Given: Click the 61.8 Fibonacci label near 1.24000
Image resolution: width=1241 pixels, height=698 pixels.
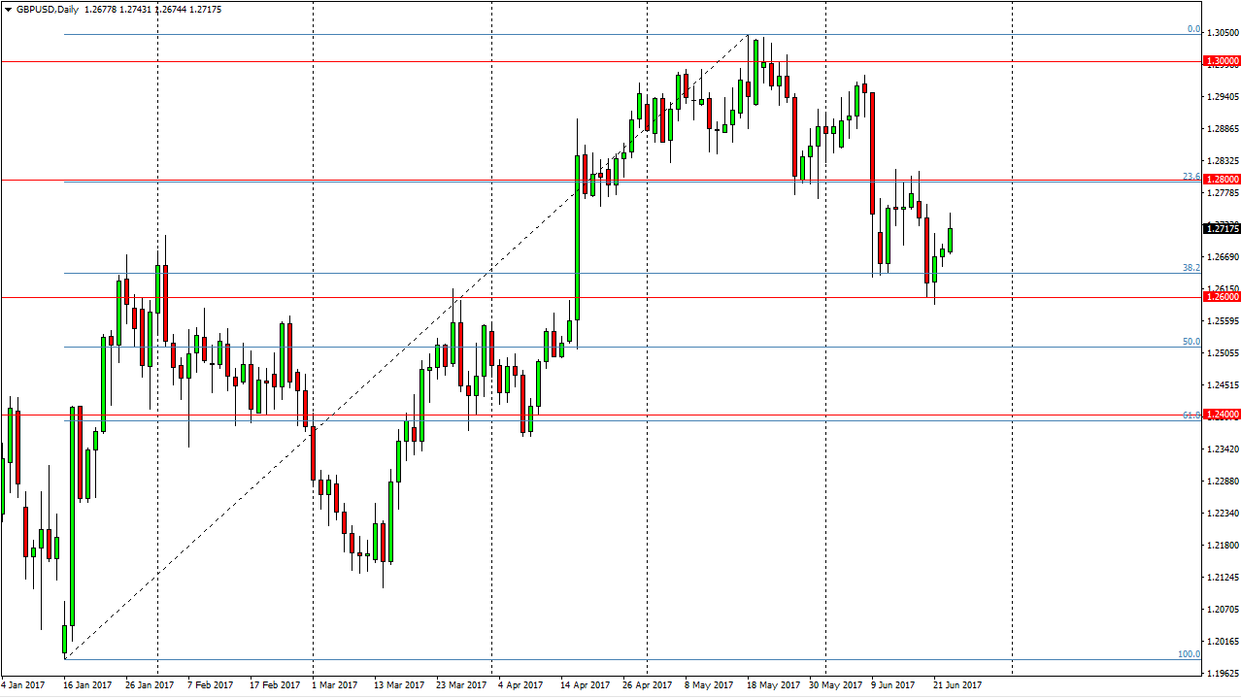Looking at the screenshot, I should click(x=1191, y=415).
